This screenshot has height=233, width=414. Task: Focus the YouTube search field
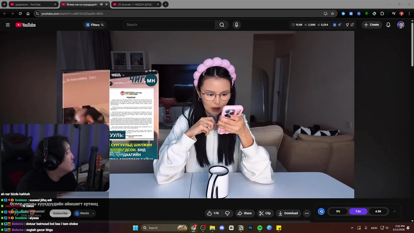169,25
